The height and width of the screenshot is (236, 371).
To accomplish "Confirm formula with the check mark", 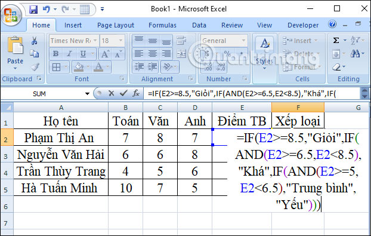I will (x=123, y=93).
